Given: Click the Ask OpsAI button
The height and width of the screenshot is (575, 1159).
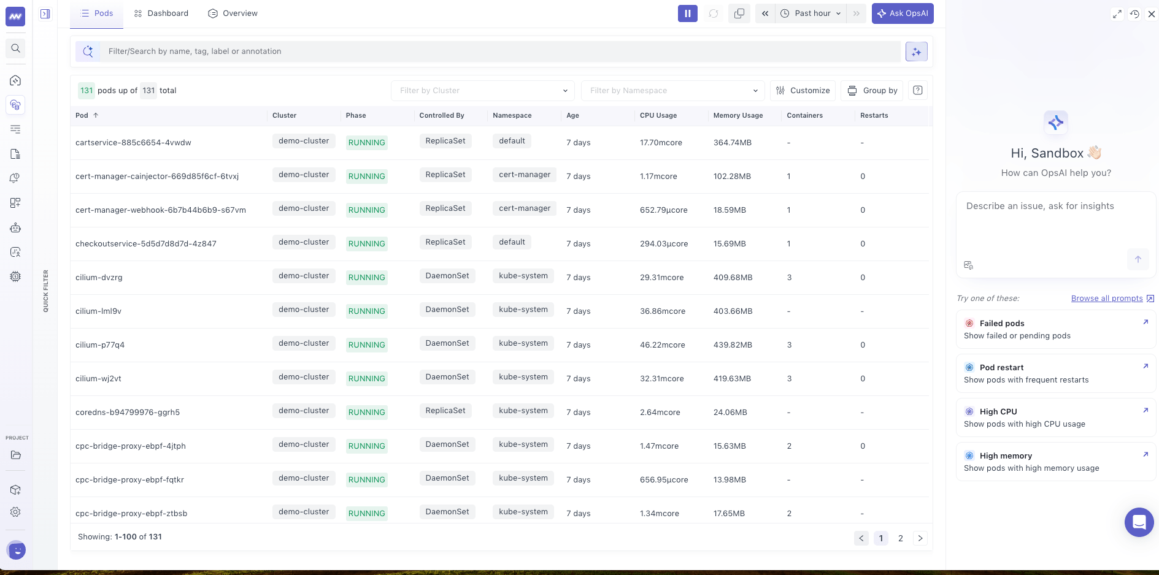Looking at the screenshot, I should click(x=903, y=13).
